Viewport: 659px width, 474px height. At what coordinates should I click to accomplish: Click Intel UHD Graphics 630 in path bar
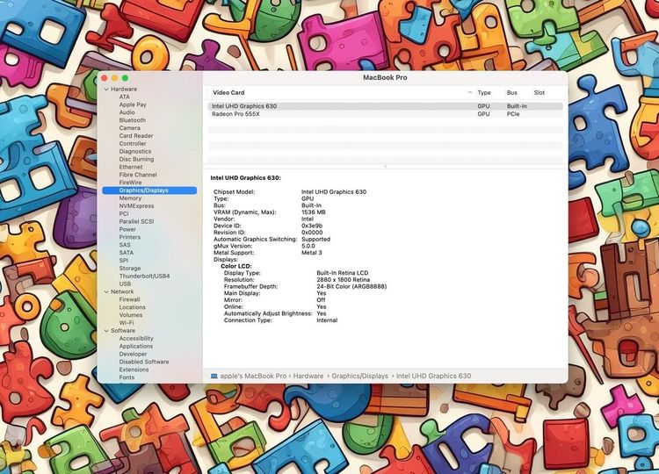[434, 377]
